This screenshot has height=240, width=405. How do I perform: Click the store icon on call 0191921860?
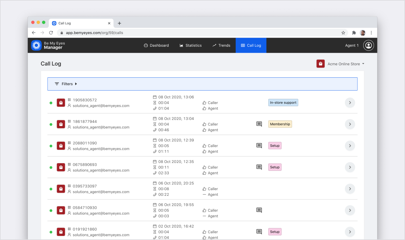coord(61,232)
